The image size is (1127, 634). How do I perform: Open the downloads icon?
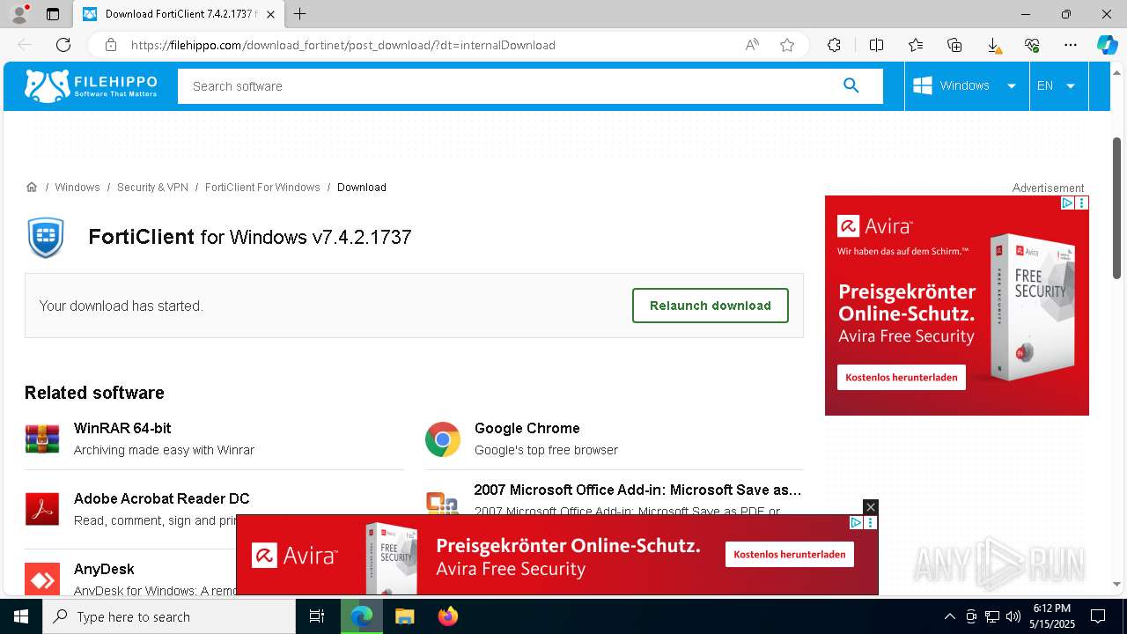(993, 45)
